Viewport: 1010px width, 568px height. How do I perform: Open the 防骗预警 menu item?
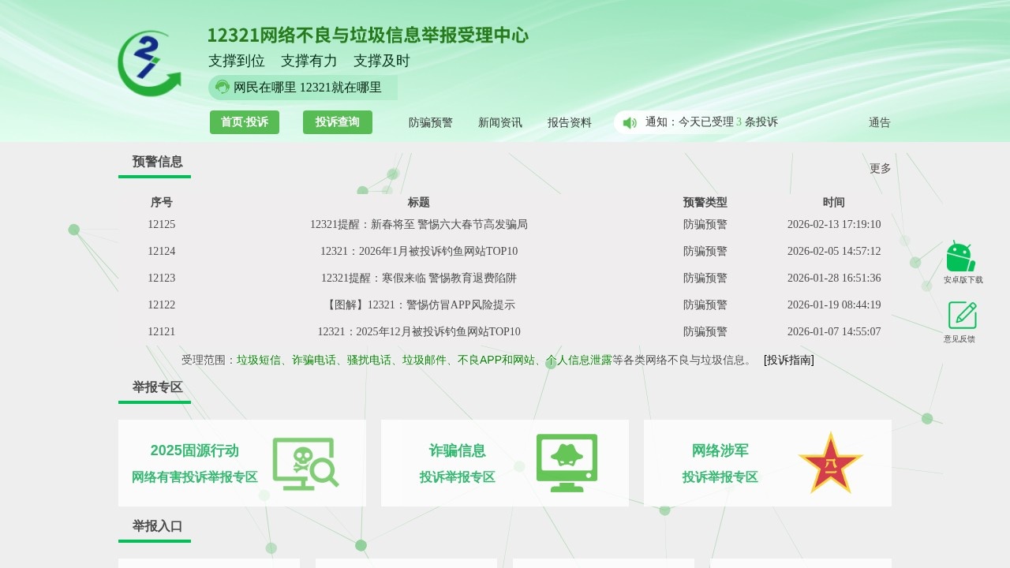[x=429, y=122]
